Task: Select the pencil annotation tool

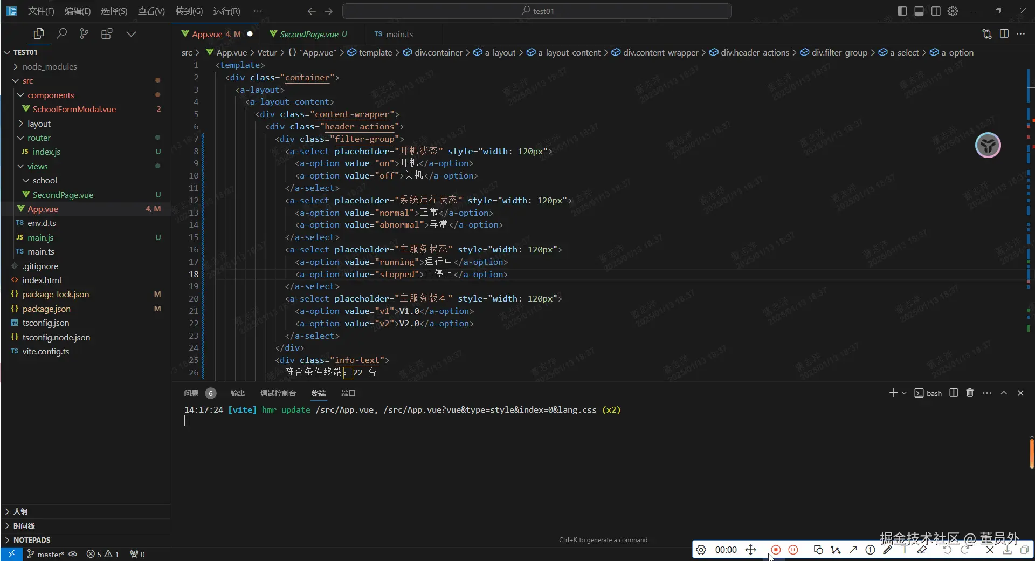Action: pos(887,550)
